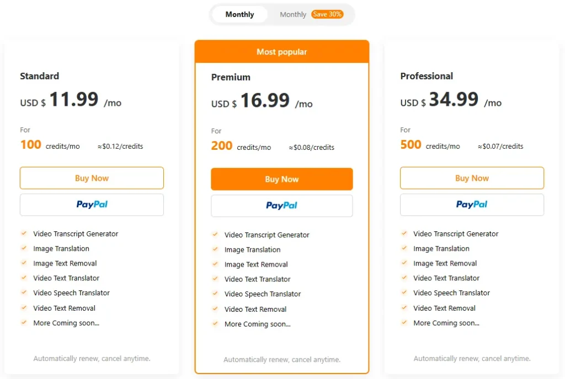This screenshot has width=565, height=379.
Task: Click the checkmark beside Image Translation in Premium
Action: coord(215,250)
